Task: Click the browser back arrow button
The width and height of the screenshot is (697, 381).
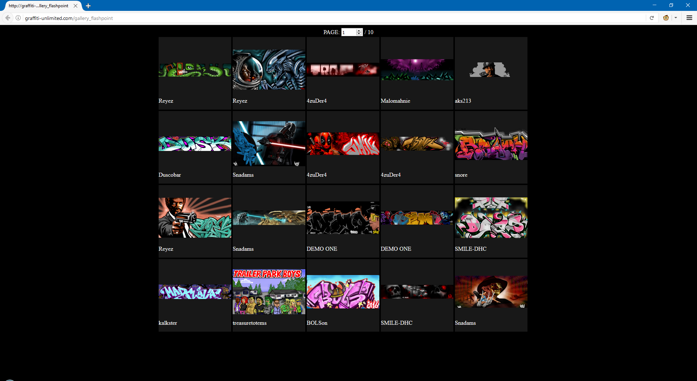Action: tap(8, 18)
